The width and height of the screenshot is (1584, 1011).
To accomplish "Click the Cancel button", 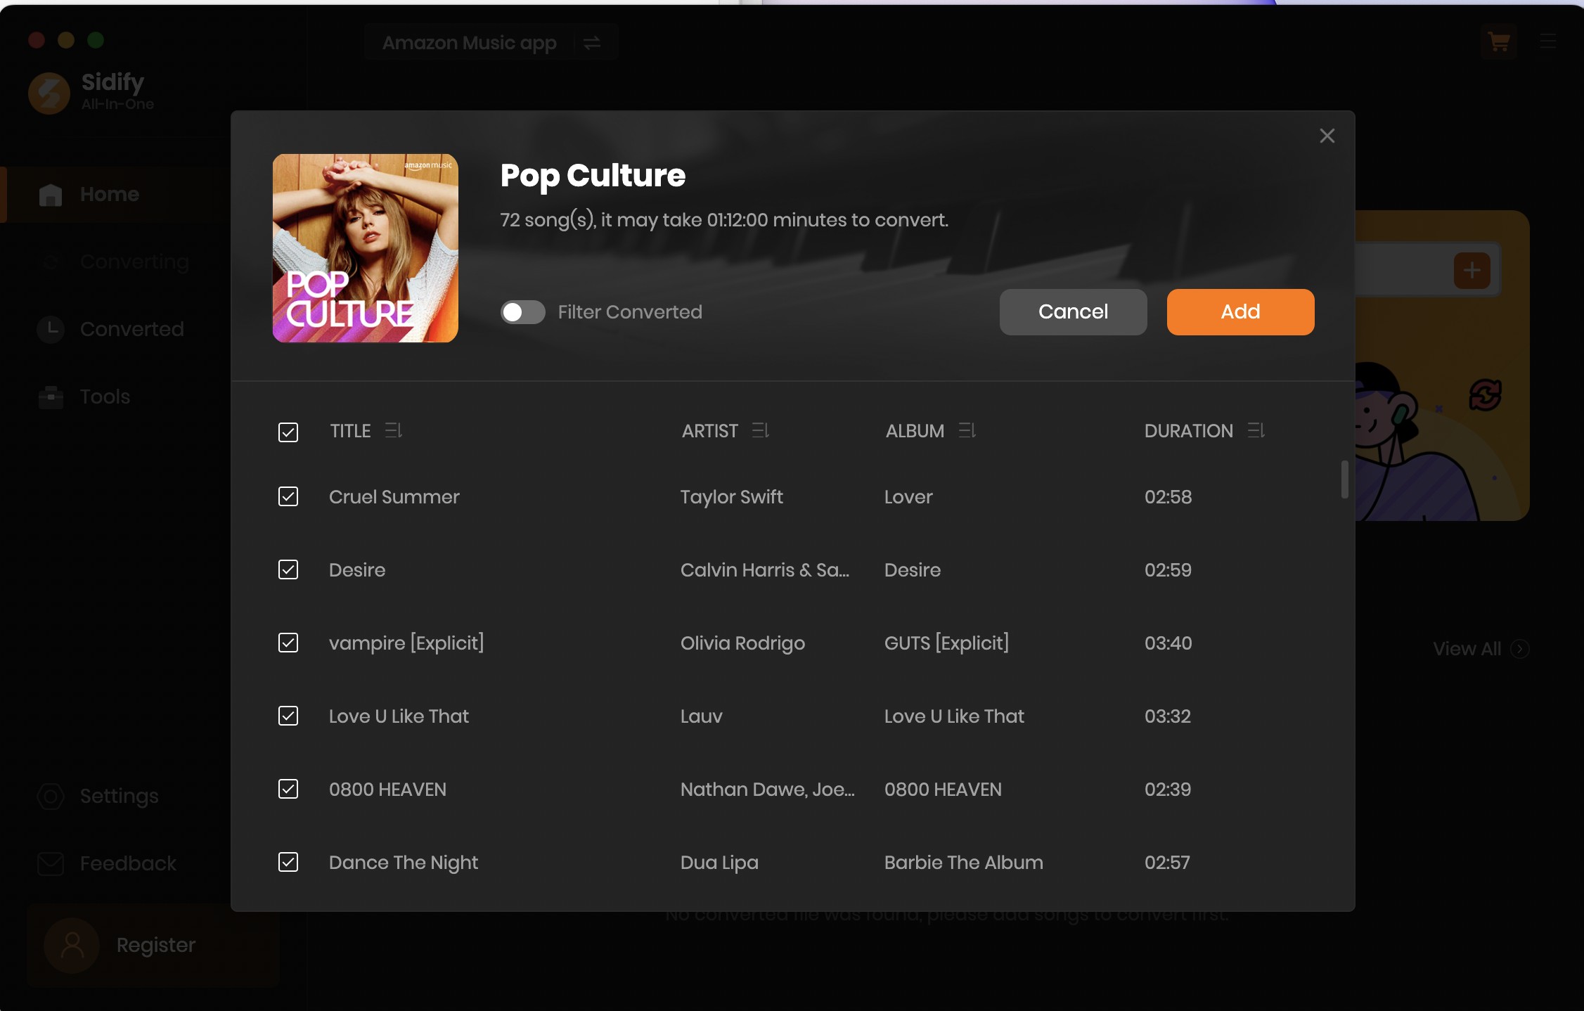I will [1073, 312].
